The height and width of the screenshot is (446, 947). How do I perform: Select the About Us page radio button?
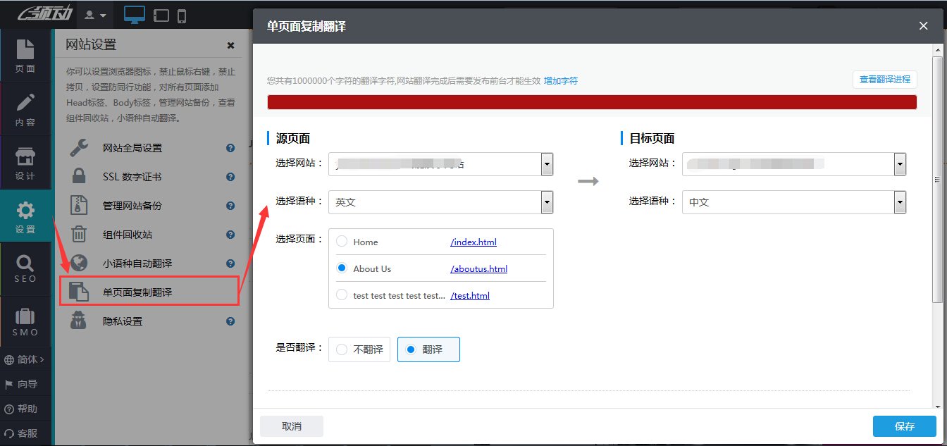[341, 268]
